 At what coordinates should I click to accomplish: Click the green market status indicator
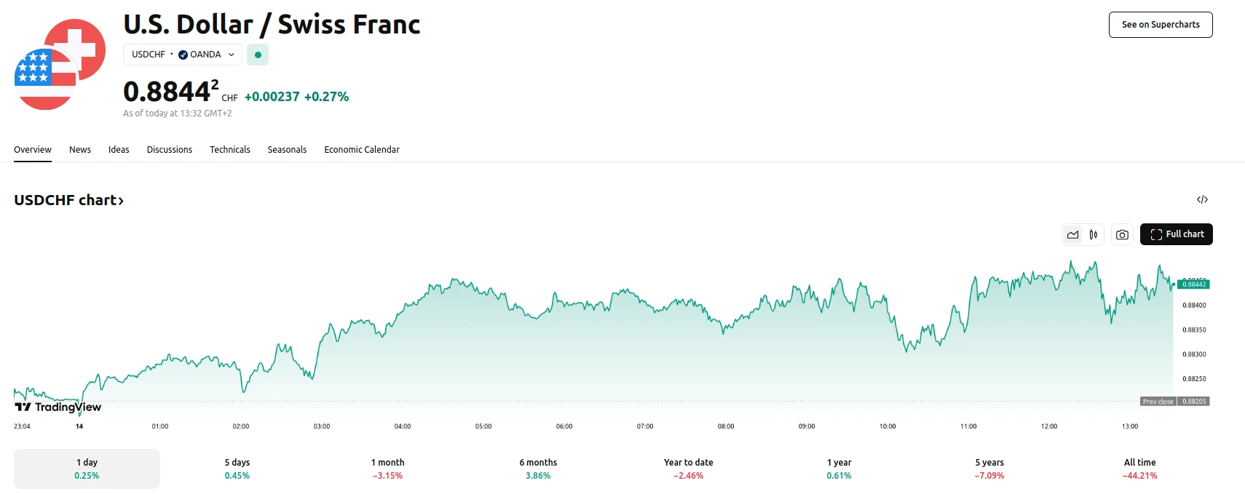pyautogui.click(x=258, y=55)
